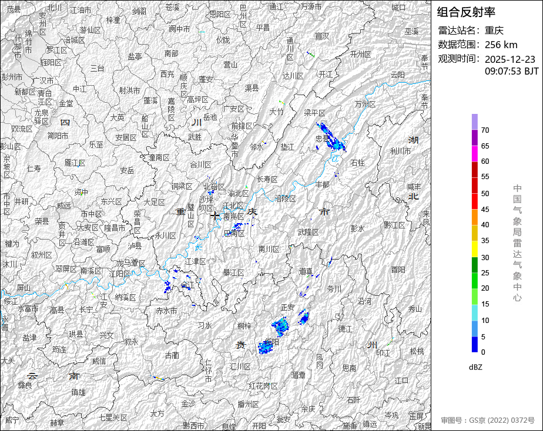Viewport: 543px width, 431px height.
Task: Click the radar station name 重庆 in info panel
Action: (x=494, y=31)
